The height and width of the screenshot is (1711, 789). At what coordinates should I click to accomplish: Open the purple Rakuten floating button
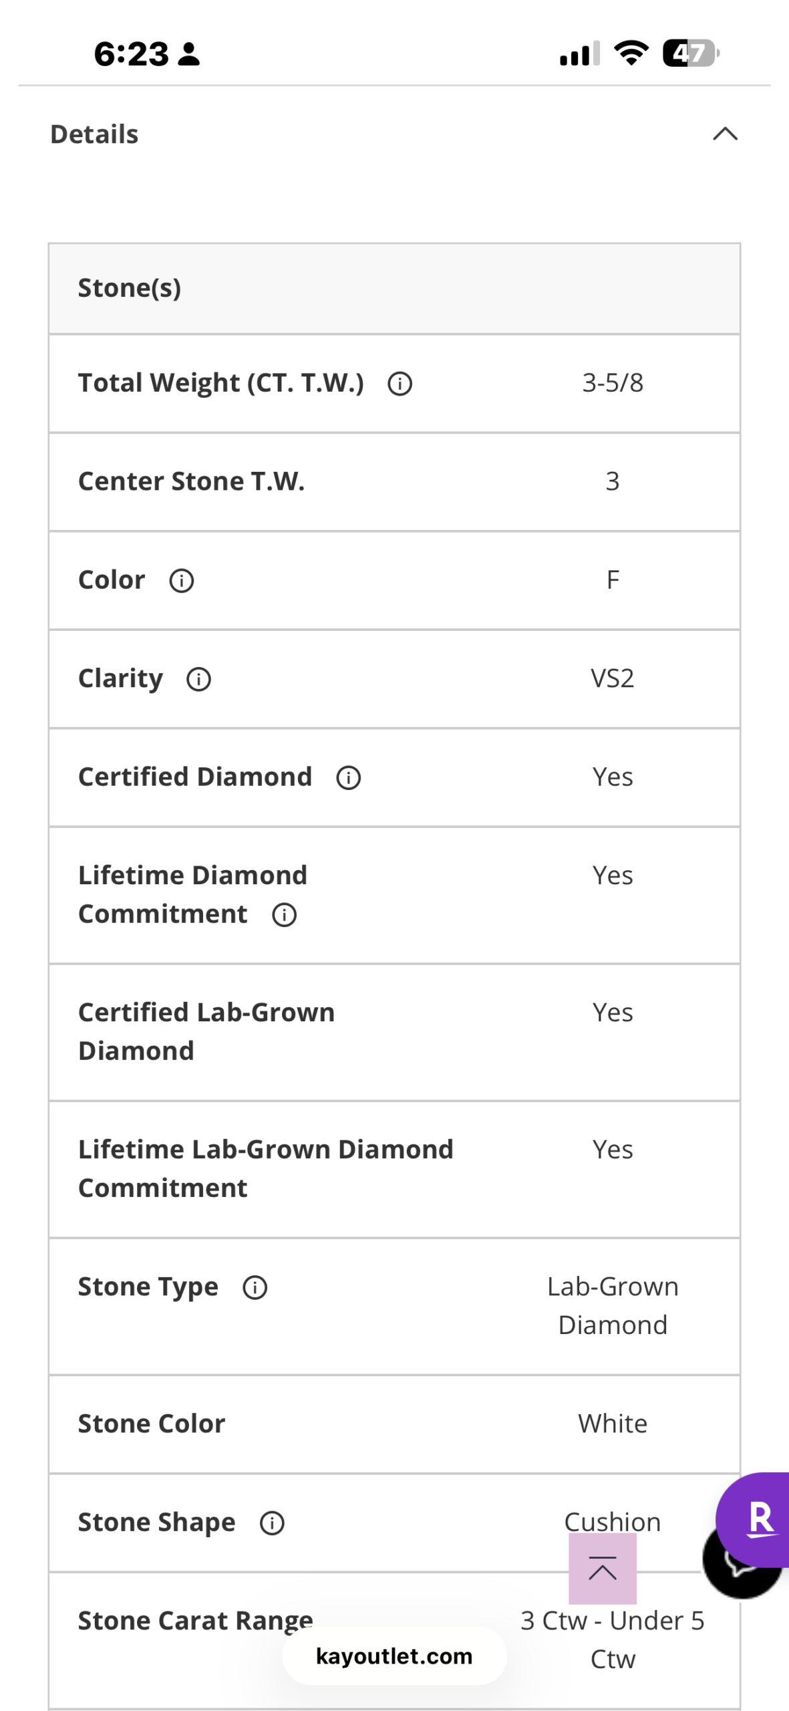pyautogui.click(x=758, y=1517)
